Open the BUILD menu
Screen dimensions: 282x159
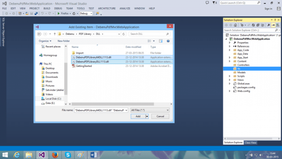coord(47,8)
